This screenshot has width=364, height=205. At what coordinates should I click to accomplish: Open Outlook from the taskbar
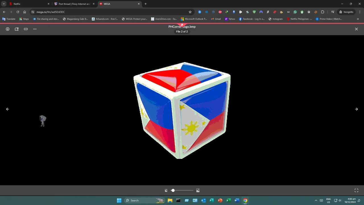coord(203,200)
